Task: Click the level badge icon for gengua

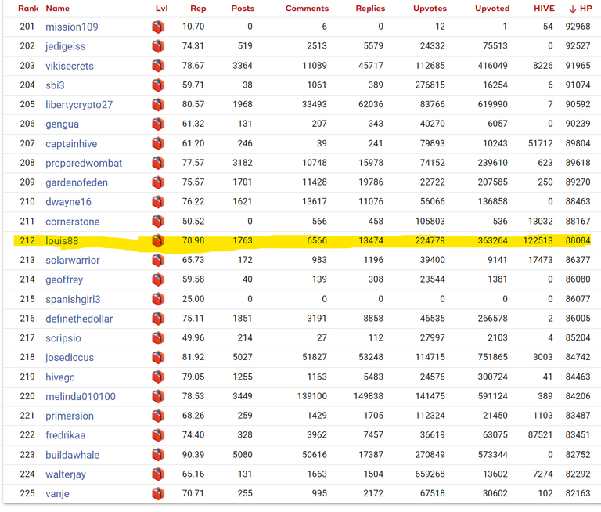Action: click(x=158, y=124)
